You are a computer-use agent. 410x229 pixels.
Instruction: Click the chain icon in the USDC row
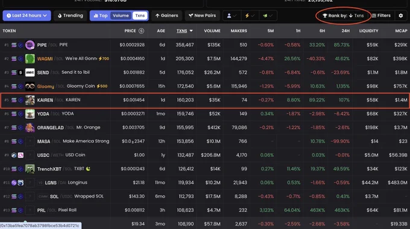point(14,155)
